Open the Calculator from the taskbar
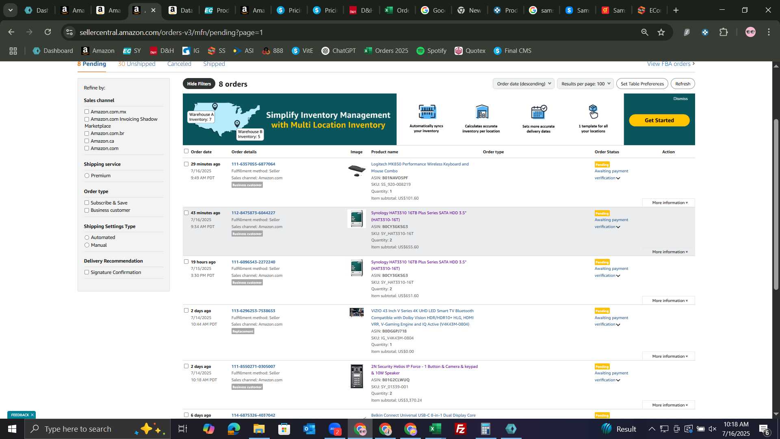 (x=485, y=429)
